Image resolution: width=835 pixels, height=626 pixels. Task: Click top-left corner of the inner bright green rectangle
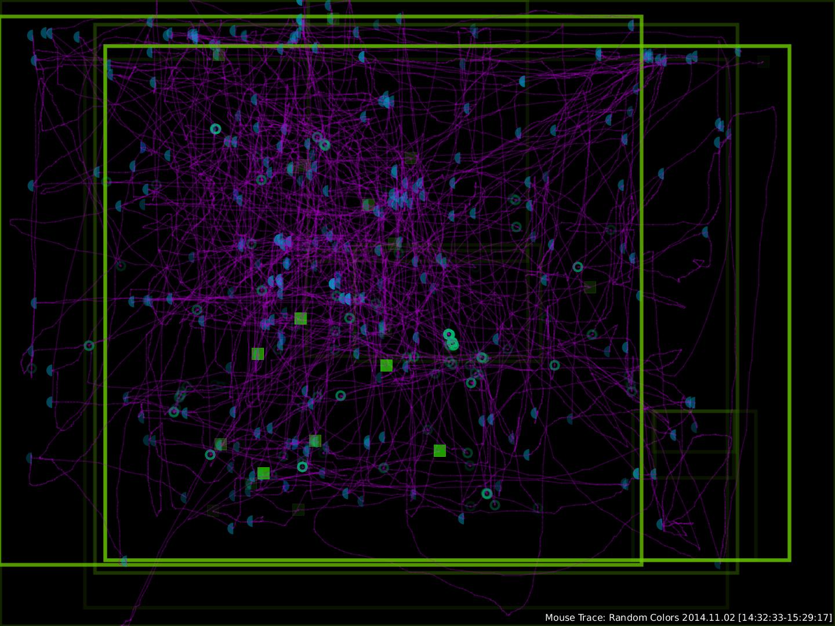[x=106, y=46]
